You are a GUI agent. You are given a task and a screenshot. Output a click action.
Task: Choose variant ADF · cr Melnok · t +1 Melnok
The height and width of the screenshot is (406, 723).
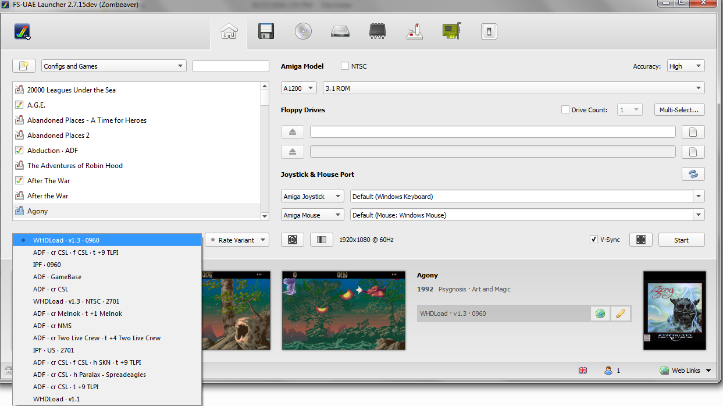click(107, 314)
